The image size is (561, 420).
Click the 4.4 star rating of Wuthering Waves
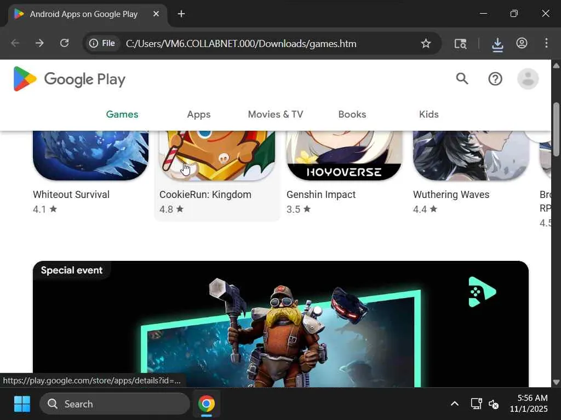point(425,209)
